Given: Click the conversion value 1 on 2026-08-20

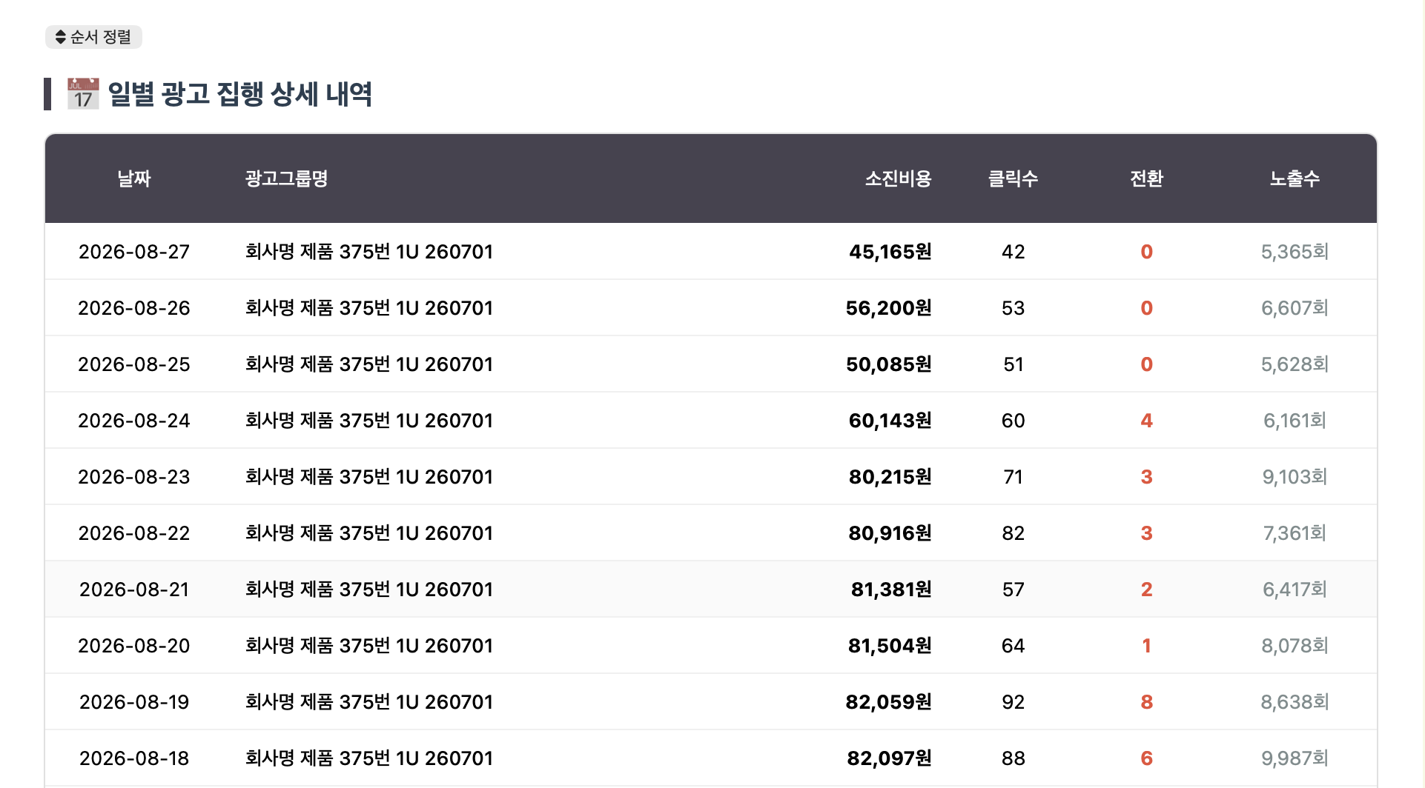Looking at the screenshot, I should tap(1146, 646).
